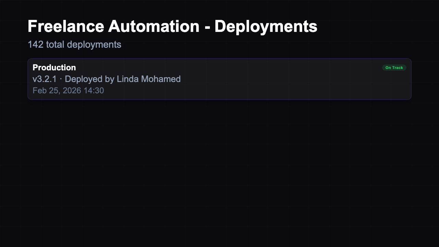Click the Production environment label
Image resolution: width=439 pixels, height=247 pixels.
(54, 68)
